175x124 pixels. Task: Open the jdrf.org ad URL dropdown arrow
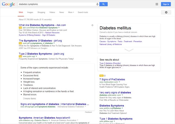[54, 43]
